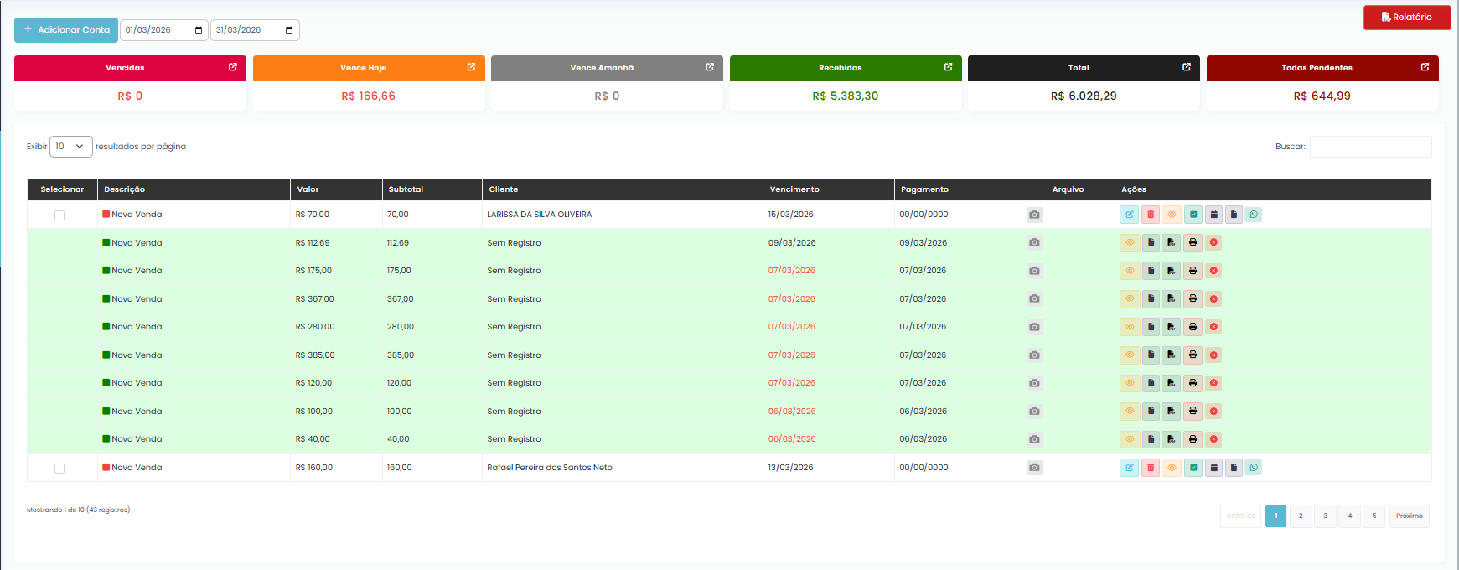Click calendar icon on Rafael Pereira row

pyautogui.click(x=1213, y=468)
